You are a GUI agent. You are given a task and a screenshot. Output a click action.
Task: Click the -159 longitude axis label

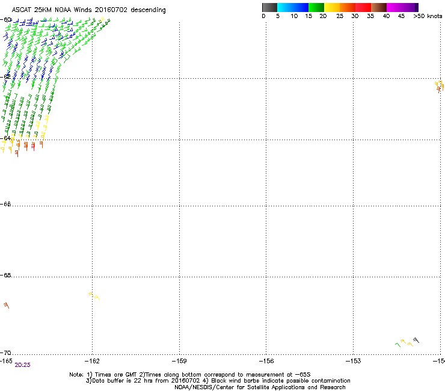point(179,361)
